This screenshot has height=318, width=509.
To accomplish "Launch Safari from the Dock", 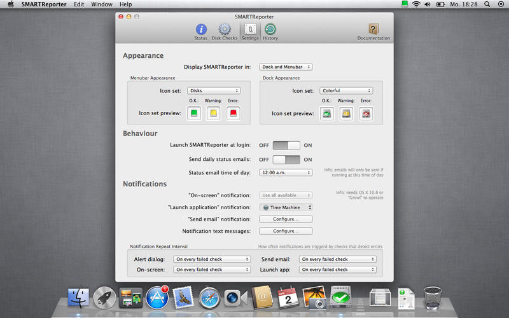I will click(x=209, y=297).
